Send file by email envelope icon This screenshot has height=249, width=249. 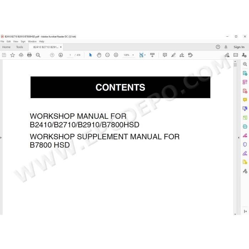pyautogui.click(x=235, y=55)
